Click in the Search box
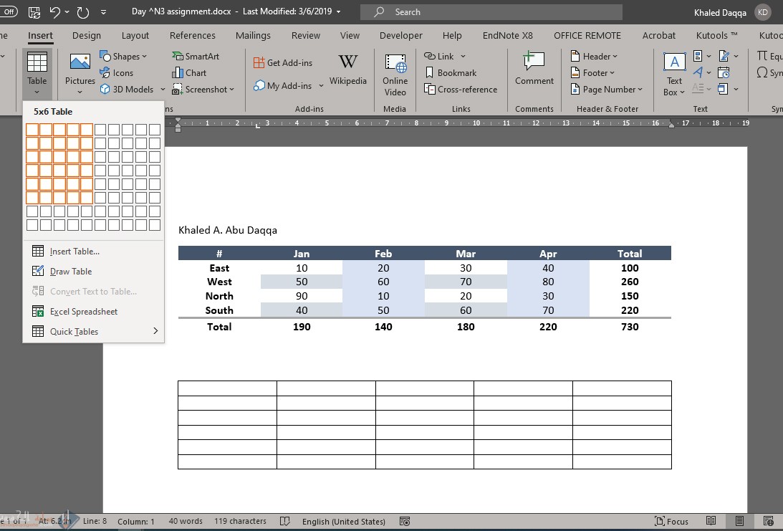The height and width of the screenshot is (531, 783). coord(491,12)
